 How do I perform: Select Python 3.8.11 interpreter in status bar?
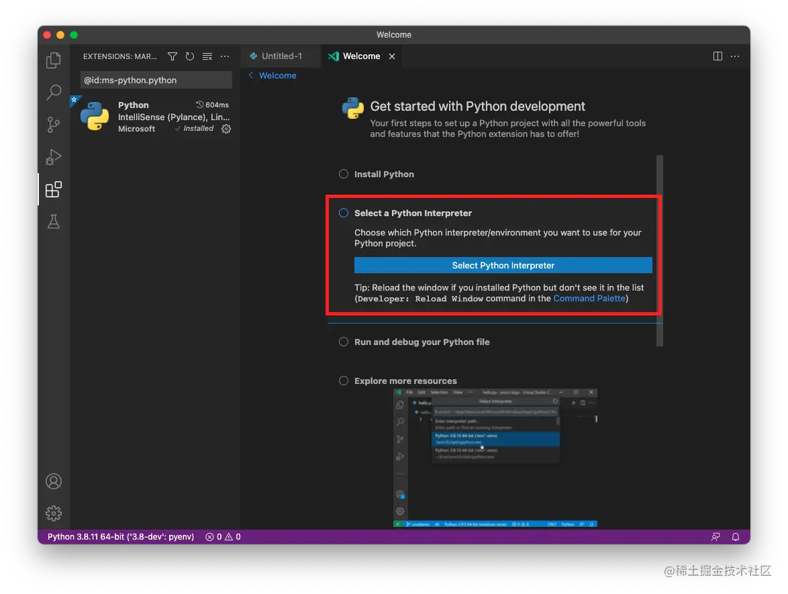pos(121,537)
